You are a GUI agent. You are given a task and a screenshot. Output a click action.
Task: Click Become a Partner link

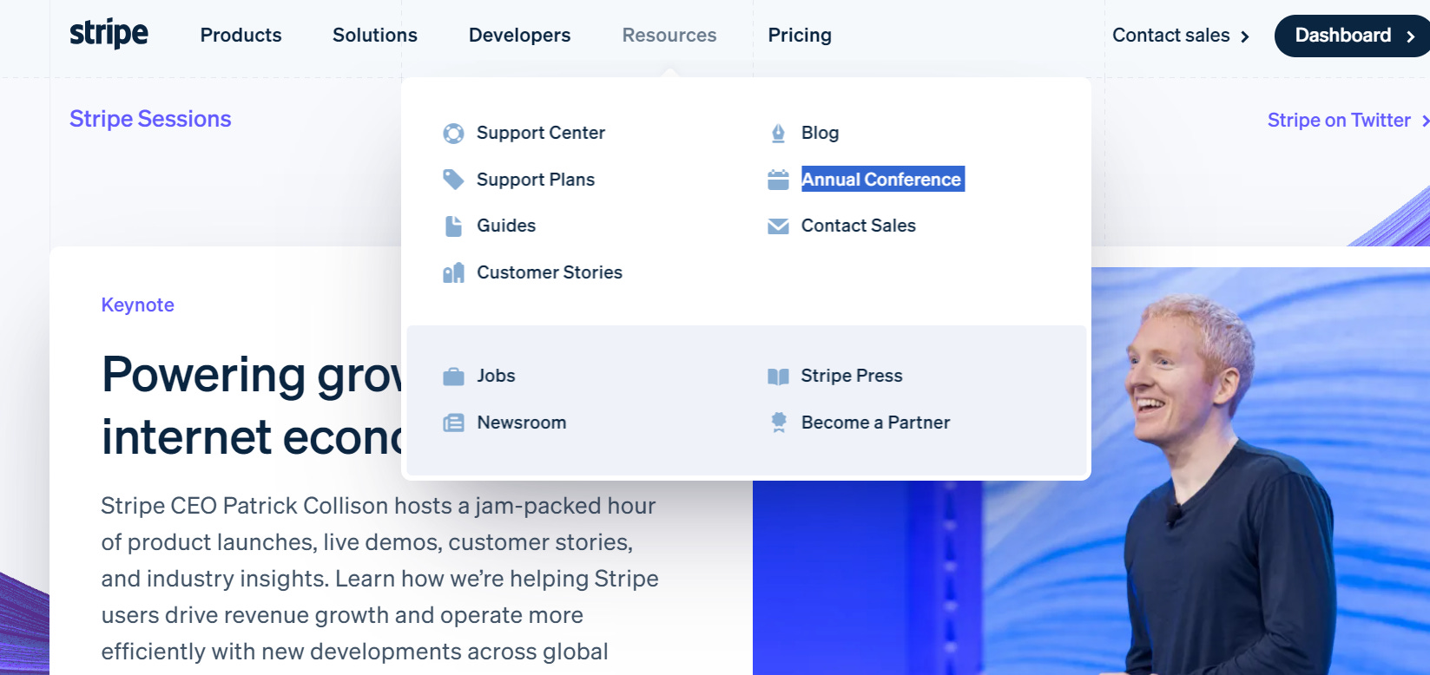click(x=875, y=423)
